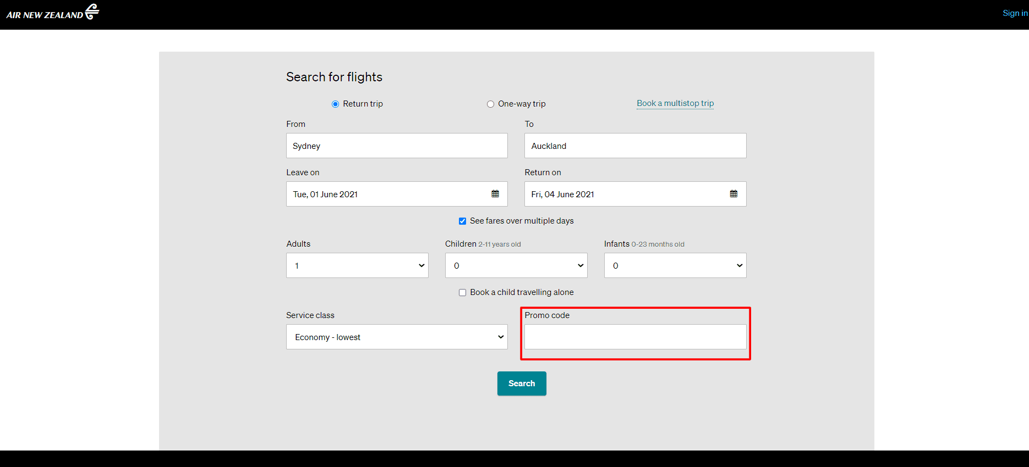Click the Search for flights heading
The width and height of the screenshot is (1029, 467).
point(334,77)
